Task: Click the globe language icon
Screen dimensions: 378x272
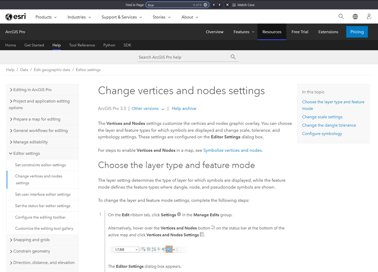Action: click(x=355, y=17)
